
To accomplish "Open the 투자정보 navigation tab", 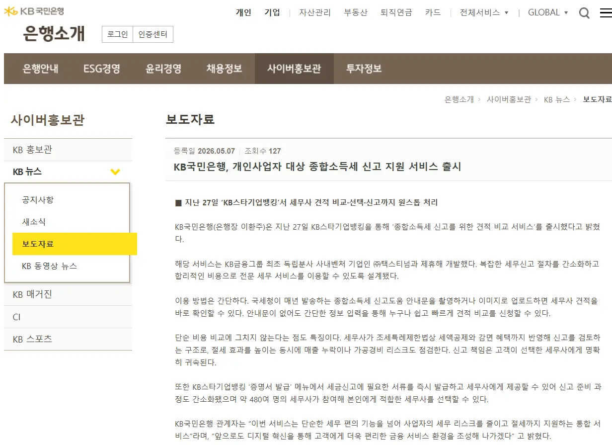I will click(x=364, y=69).
